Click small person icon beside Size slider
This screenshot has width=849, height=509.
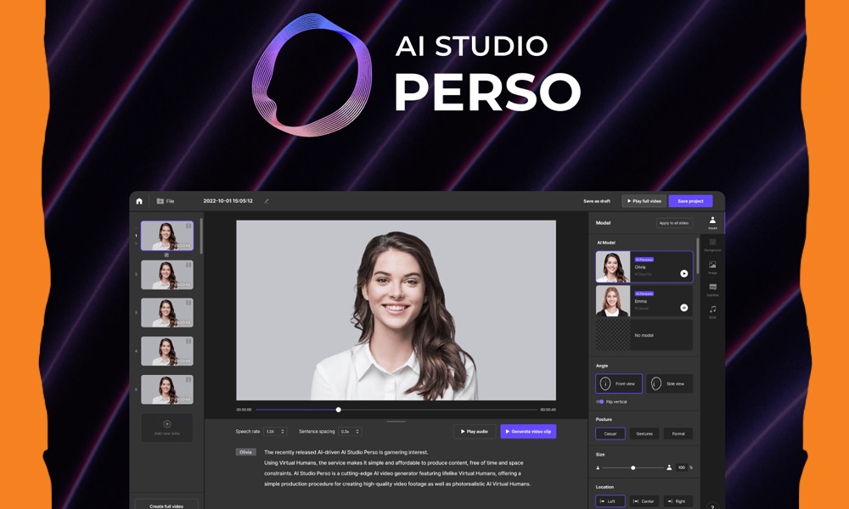(599, 468)
